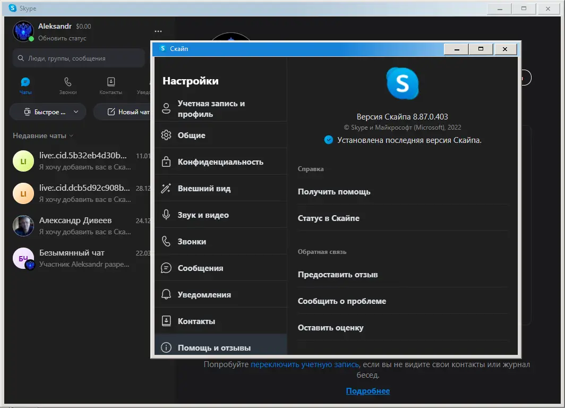
Task: Click the large Skype logo in settings
Action: 403,83
